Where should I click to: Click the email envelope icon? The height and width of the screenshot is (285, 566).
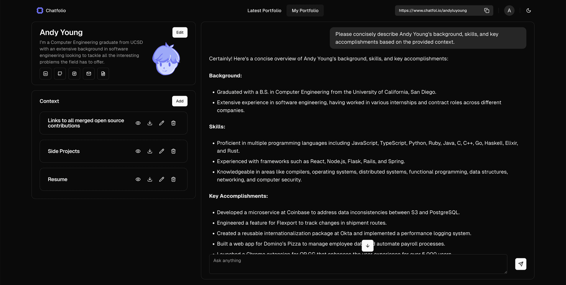pos(88,74)
